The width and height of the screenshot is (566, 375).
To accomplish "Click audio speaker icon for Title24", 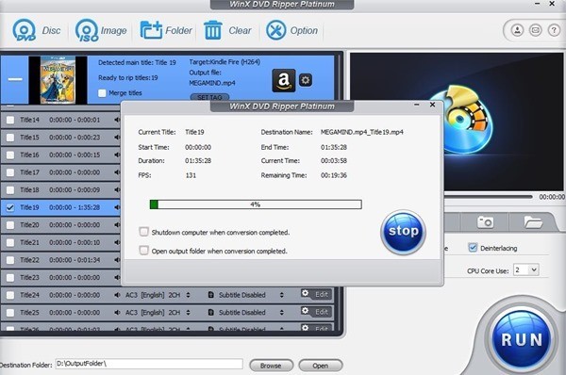I will (x=117, y=295).
